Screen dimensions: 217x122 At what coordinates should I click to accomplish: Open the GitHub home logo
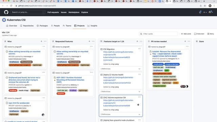pyautogui.click(x=6, y=12)
